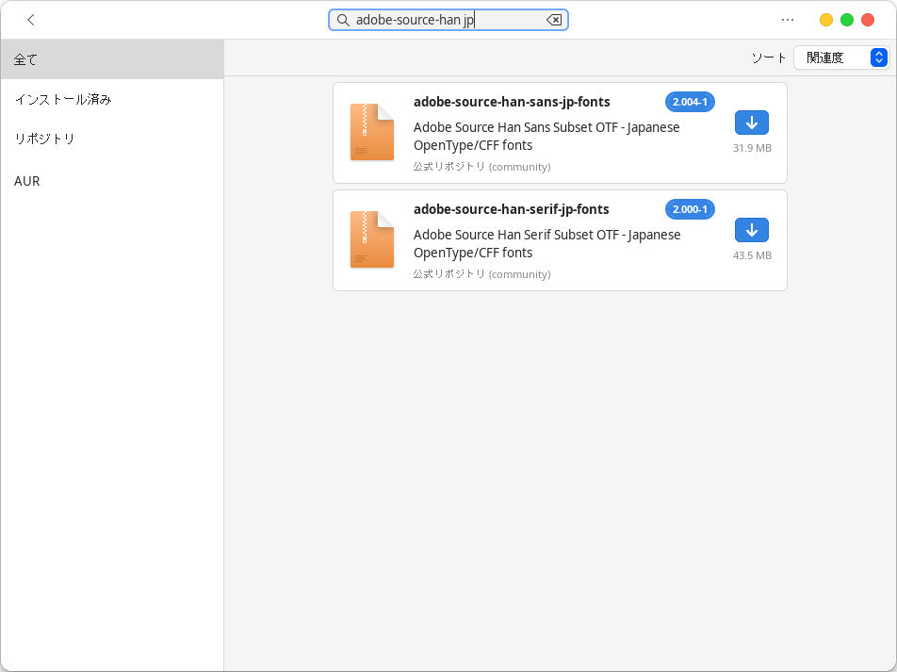Open the three-dots main menu

788,20
